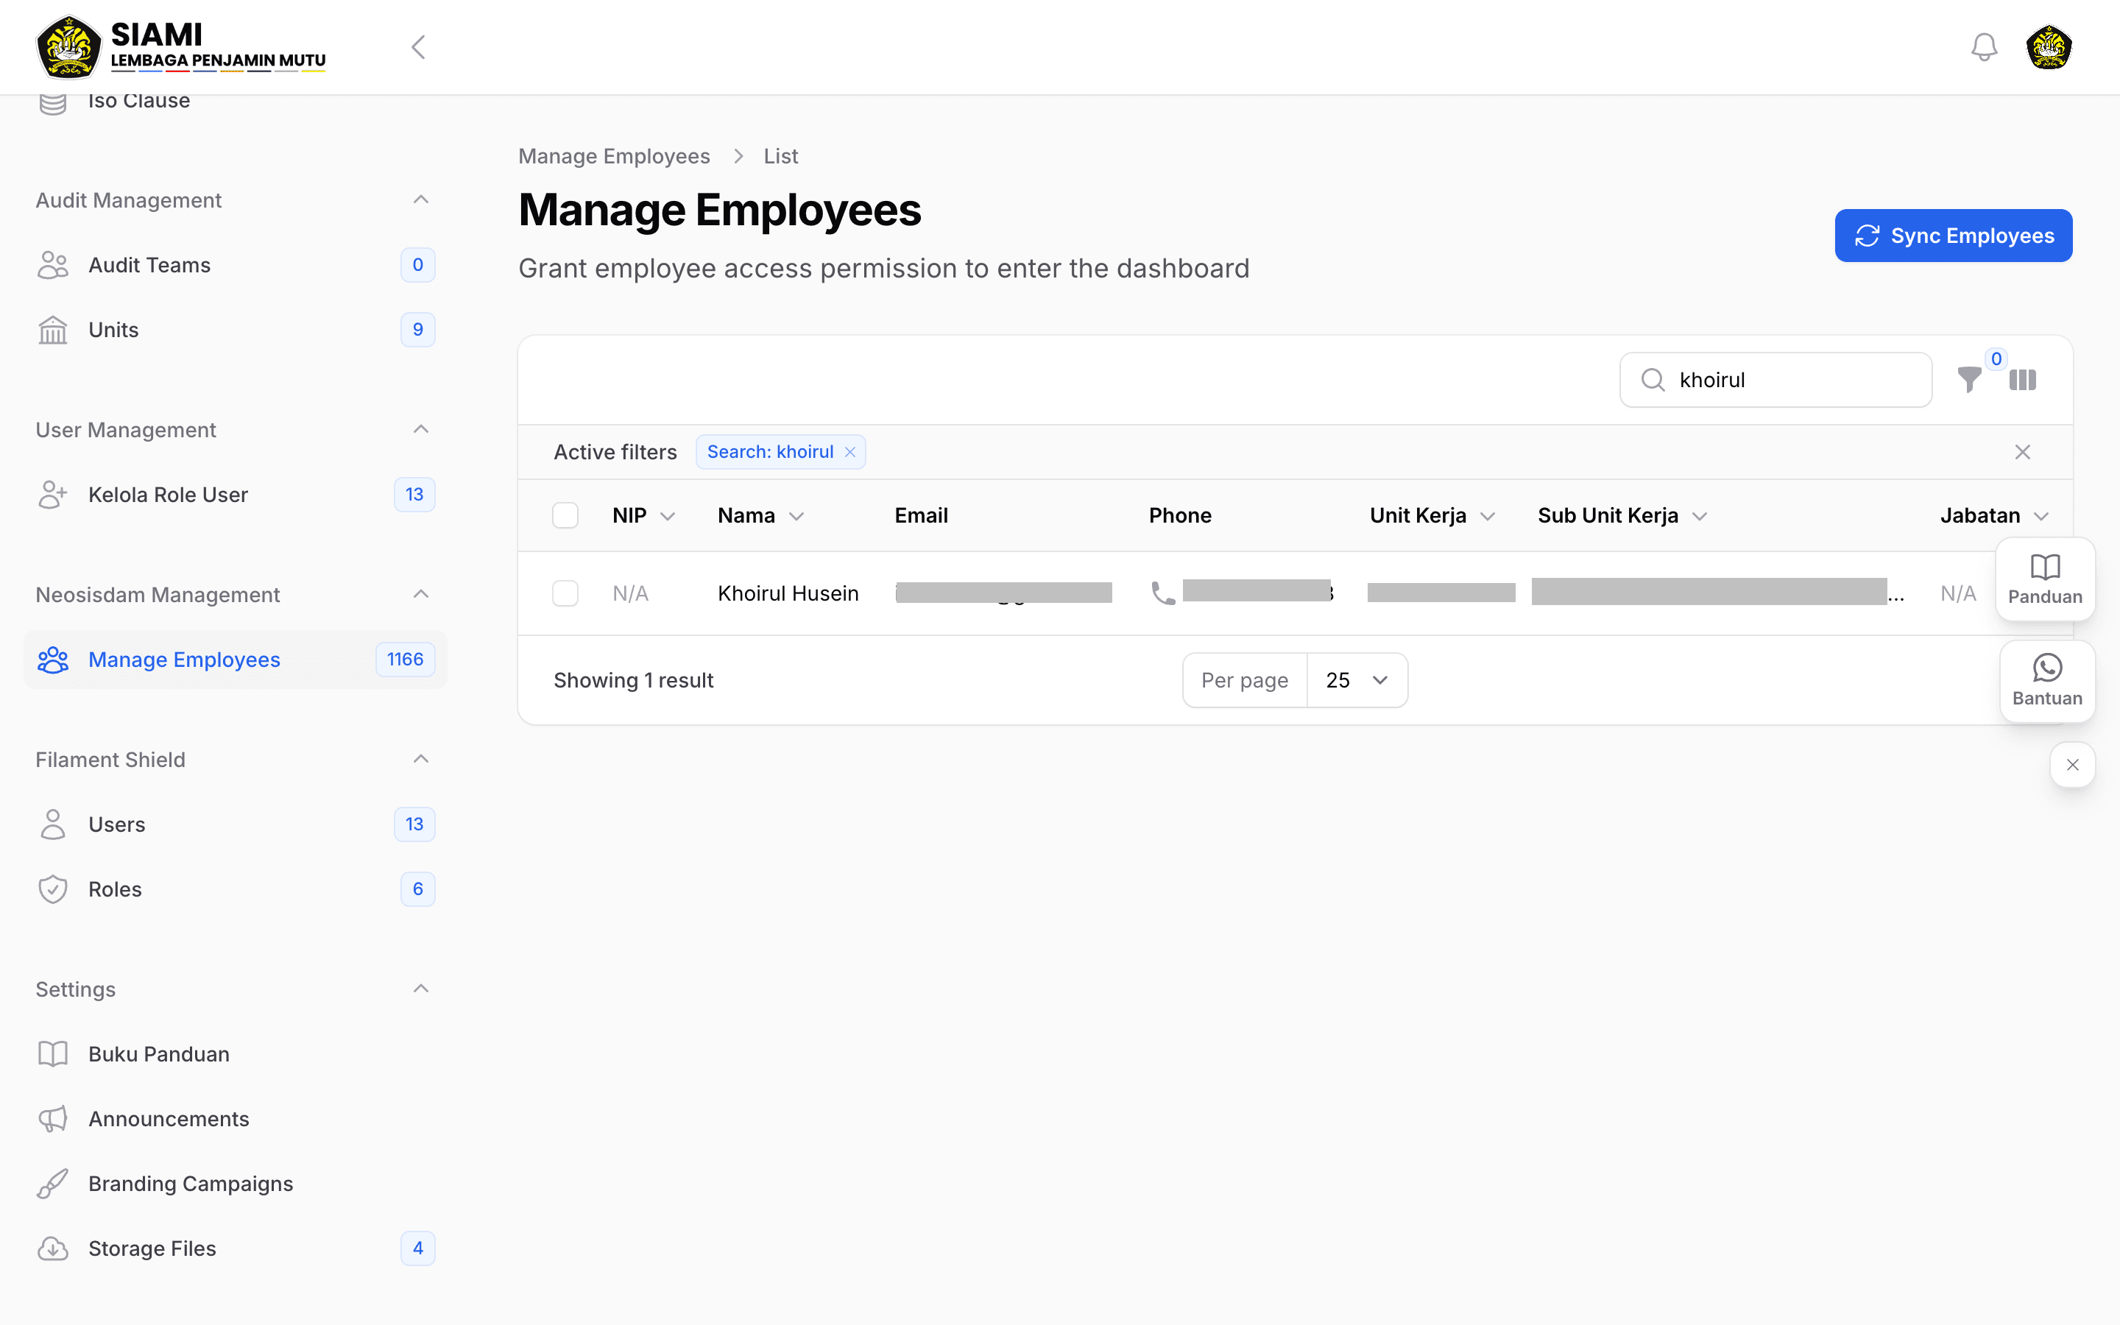Open Announcements
The image size is (2120, 1325).
pyautogui.click(x=235, y=1118)
